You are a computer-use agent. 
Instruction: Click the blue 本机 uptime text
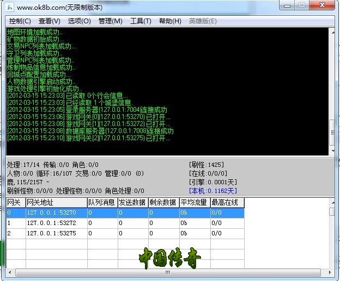tap(213, 191)
